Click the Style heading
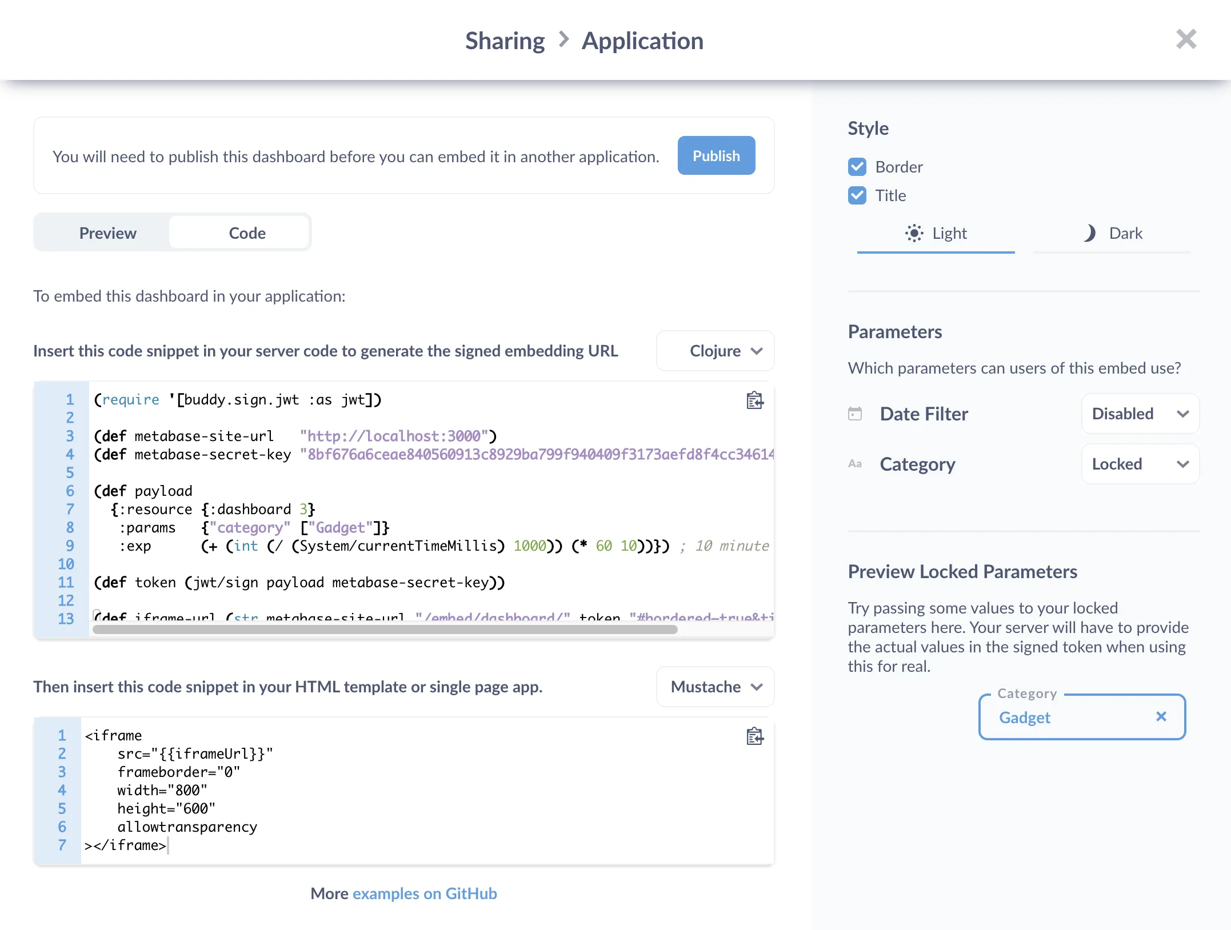This screenshot has height=930, width=1231. click(868, 128)
